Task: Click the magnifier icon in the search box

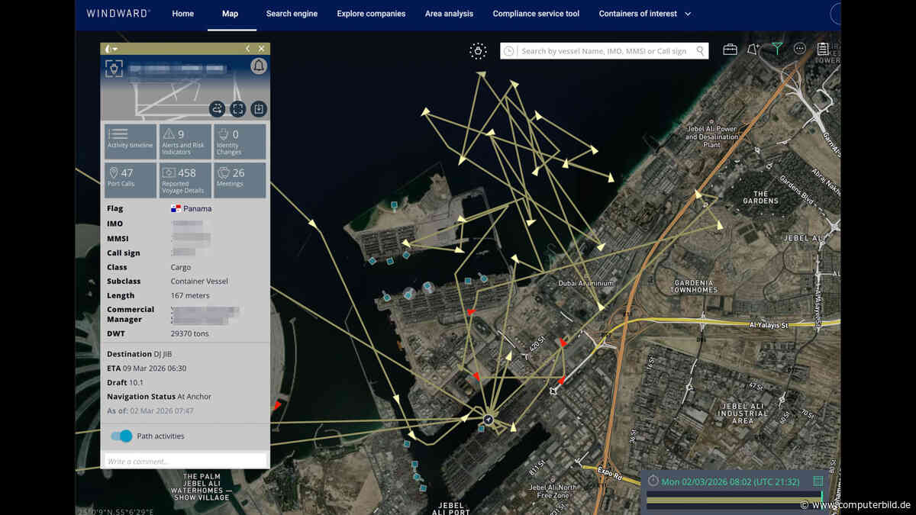Action: (x=698, y=51)
